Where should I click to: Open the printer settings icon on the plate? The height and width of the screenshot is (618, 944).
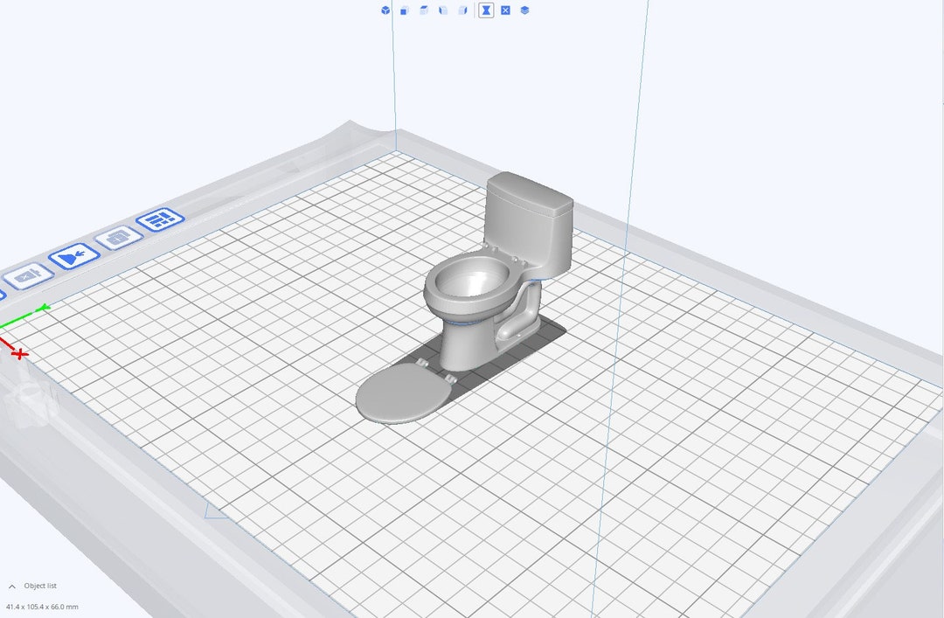[x=118, y=237]
